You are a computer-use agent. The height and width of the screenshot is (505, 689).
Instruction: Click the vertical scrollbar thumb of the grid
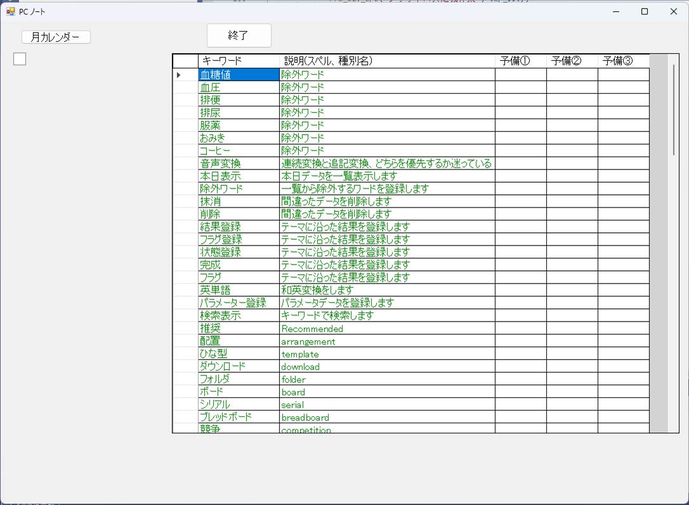pos(674,109)
